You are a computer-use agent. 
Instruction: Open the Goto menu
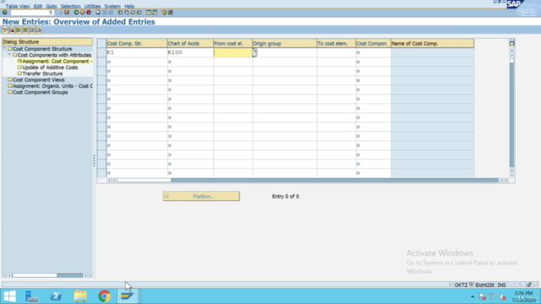pyautogui.click(x=52, y=6)
